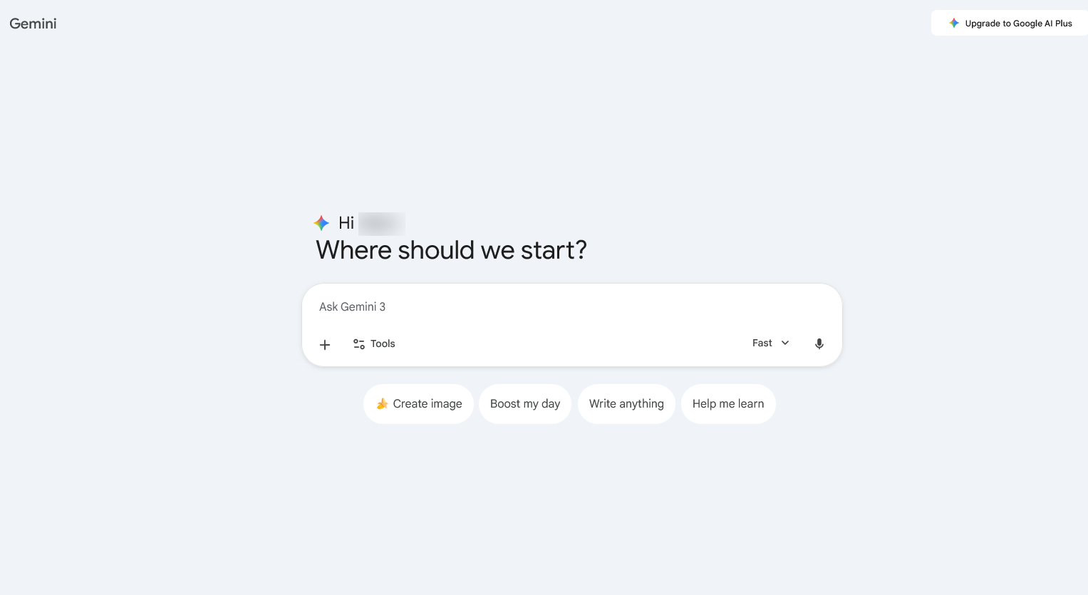
Task: Start voice input with the microphone icon
Action: tap(819, 343)
